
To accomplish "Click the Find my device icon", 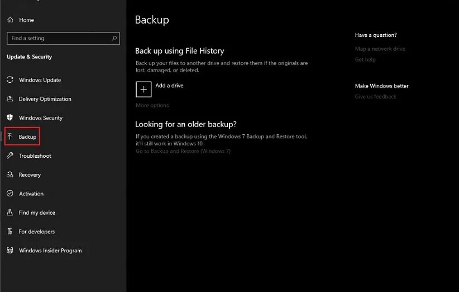I will 10,213.
